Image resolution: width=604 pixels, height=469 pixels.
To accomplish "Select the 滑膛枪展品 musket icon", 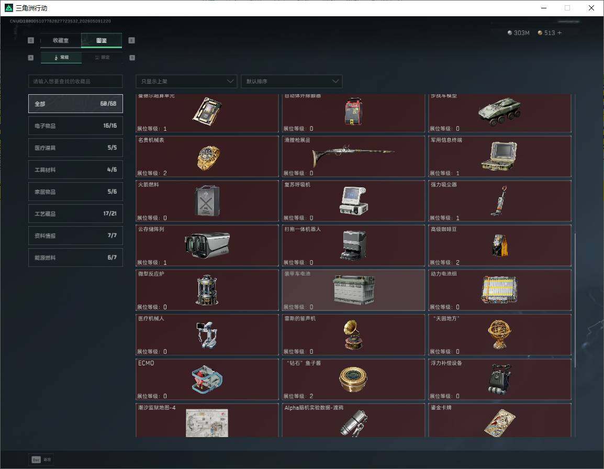I will coord(353,155).
